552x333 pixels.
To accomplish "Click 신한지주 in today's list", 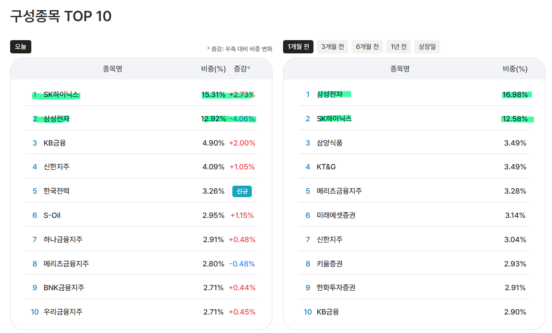I will pyautogui.click(x=56, y=167).
